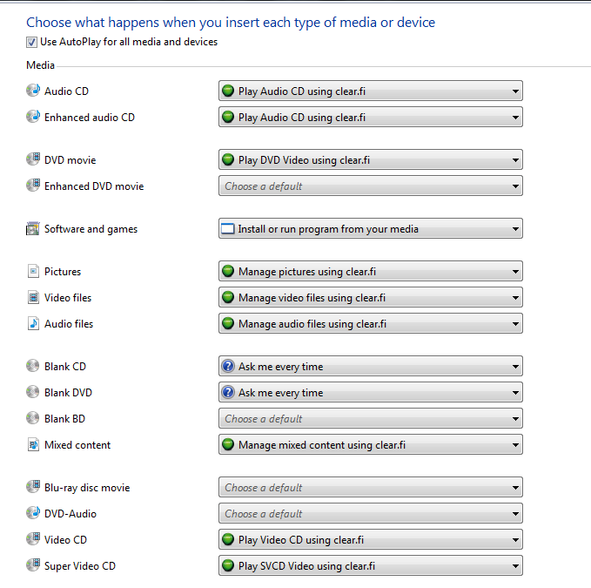Click the Video files icon

point(33,298)
